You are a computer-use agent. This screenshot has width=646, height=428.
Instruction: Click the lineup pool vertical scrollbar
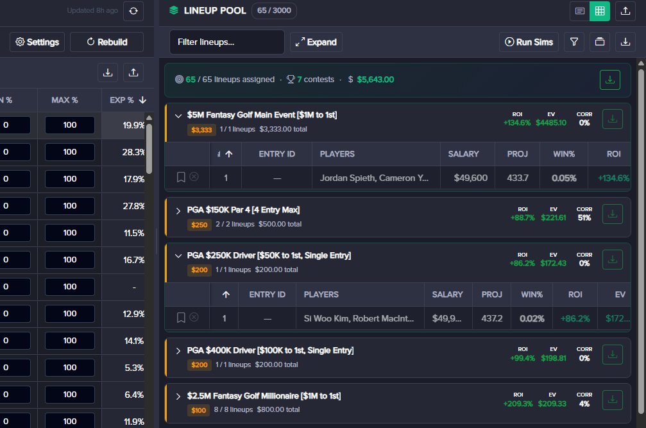[641, 242]
